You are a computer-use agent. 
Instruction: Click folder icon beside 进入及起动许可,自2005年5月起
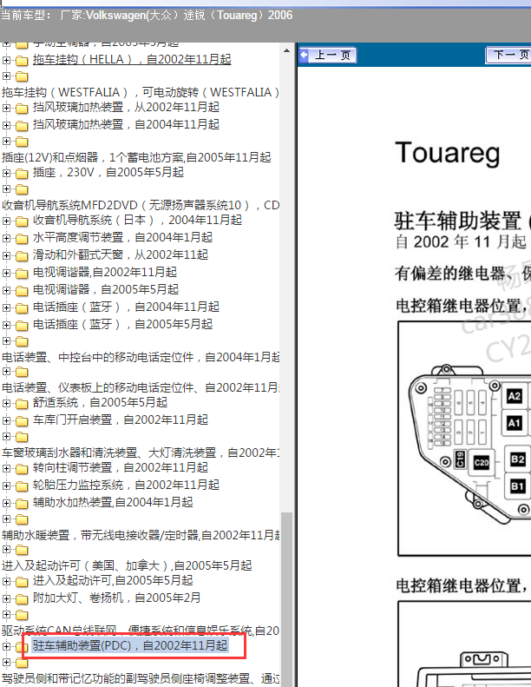point(22,581)
